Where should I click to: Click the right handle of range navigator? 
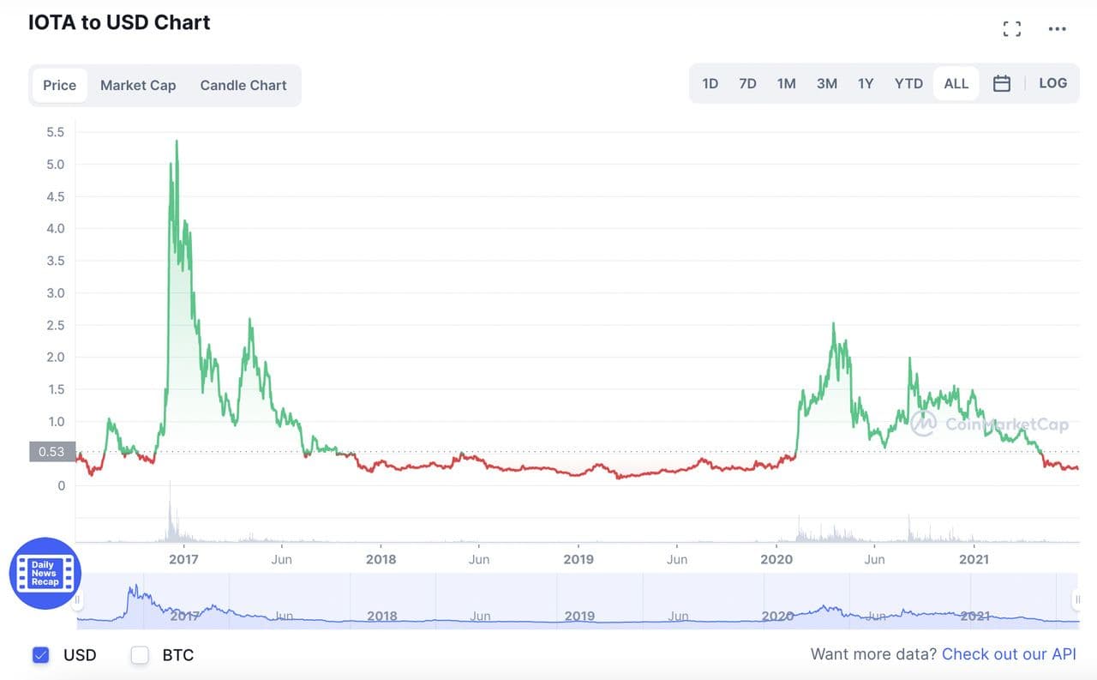click(1077, 599)
